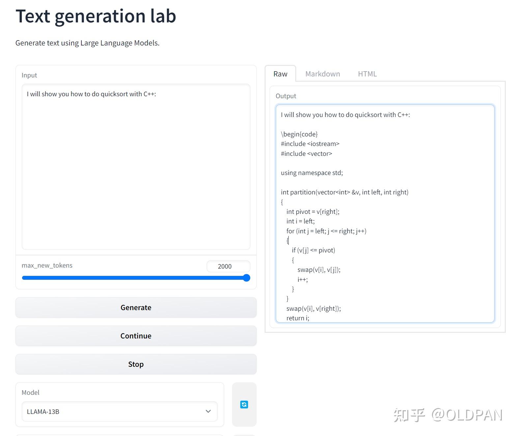This screenshot has width=516, height=436.
Task: Grab the max_new_tokens slider handle
Action: (246, 278)
